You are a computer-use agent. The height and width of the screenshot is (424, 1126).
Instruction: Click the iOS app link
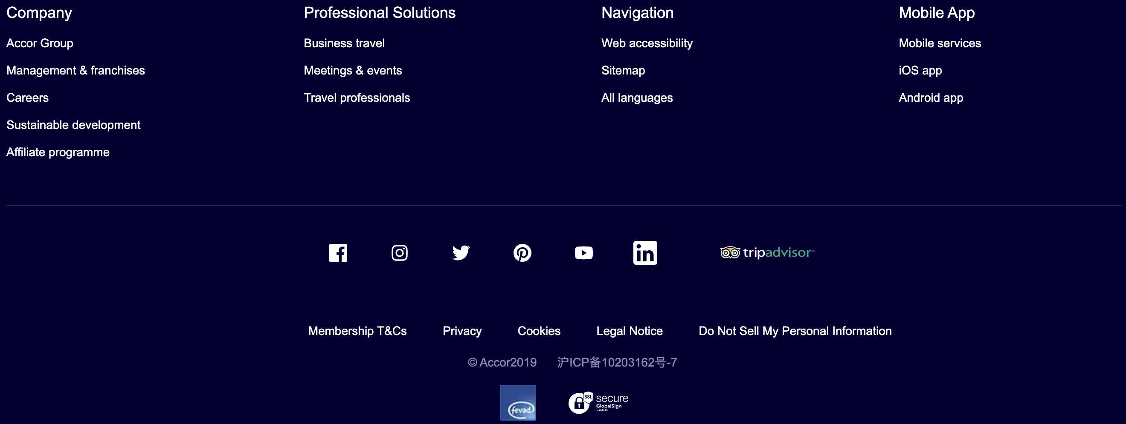click(x=920, y=70)
